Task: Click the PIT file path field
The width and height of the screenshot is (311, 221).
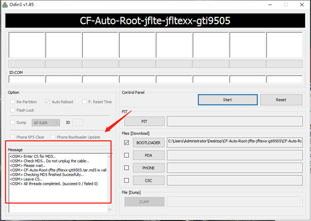Action: tap(235, 122)
